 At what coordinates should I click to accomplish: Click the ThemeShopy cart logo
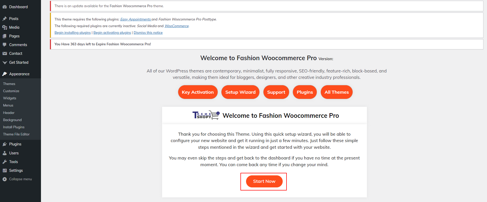[206, 115]
